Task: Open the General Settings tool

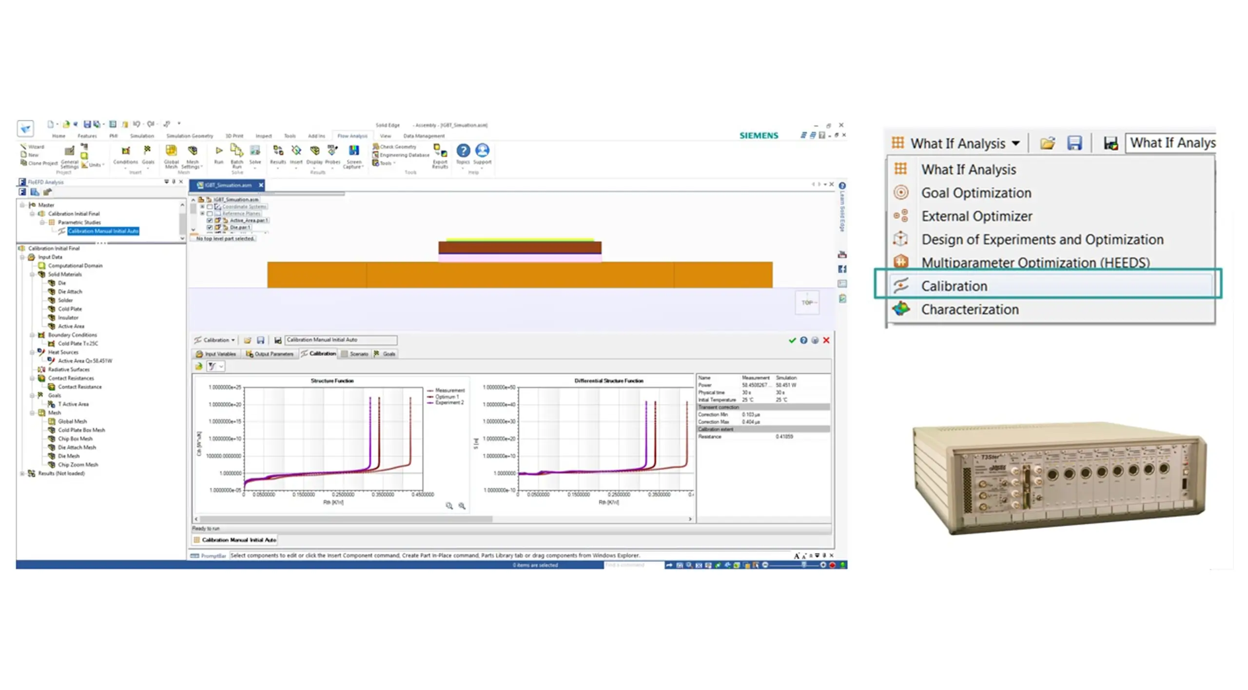Action: [69, 156]
